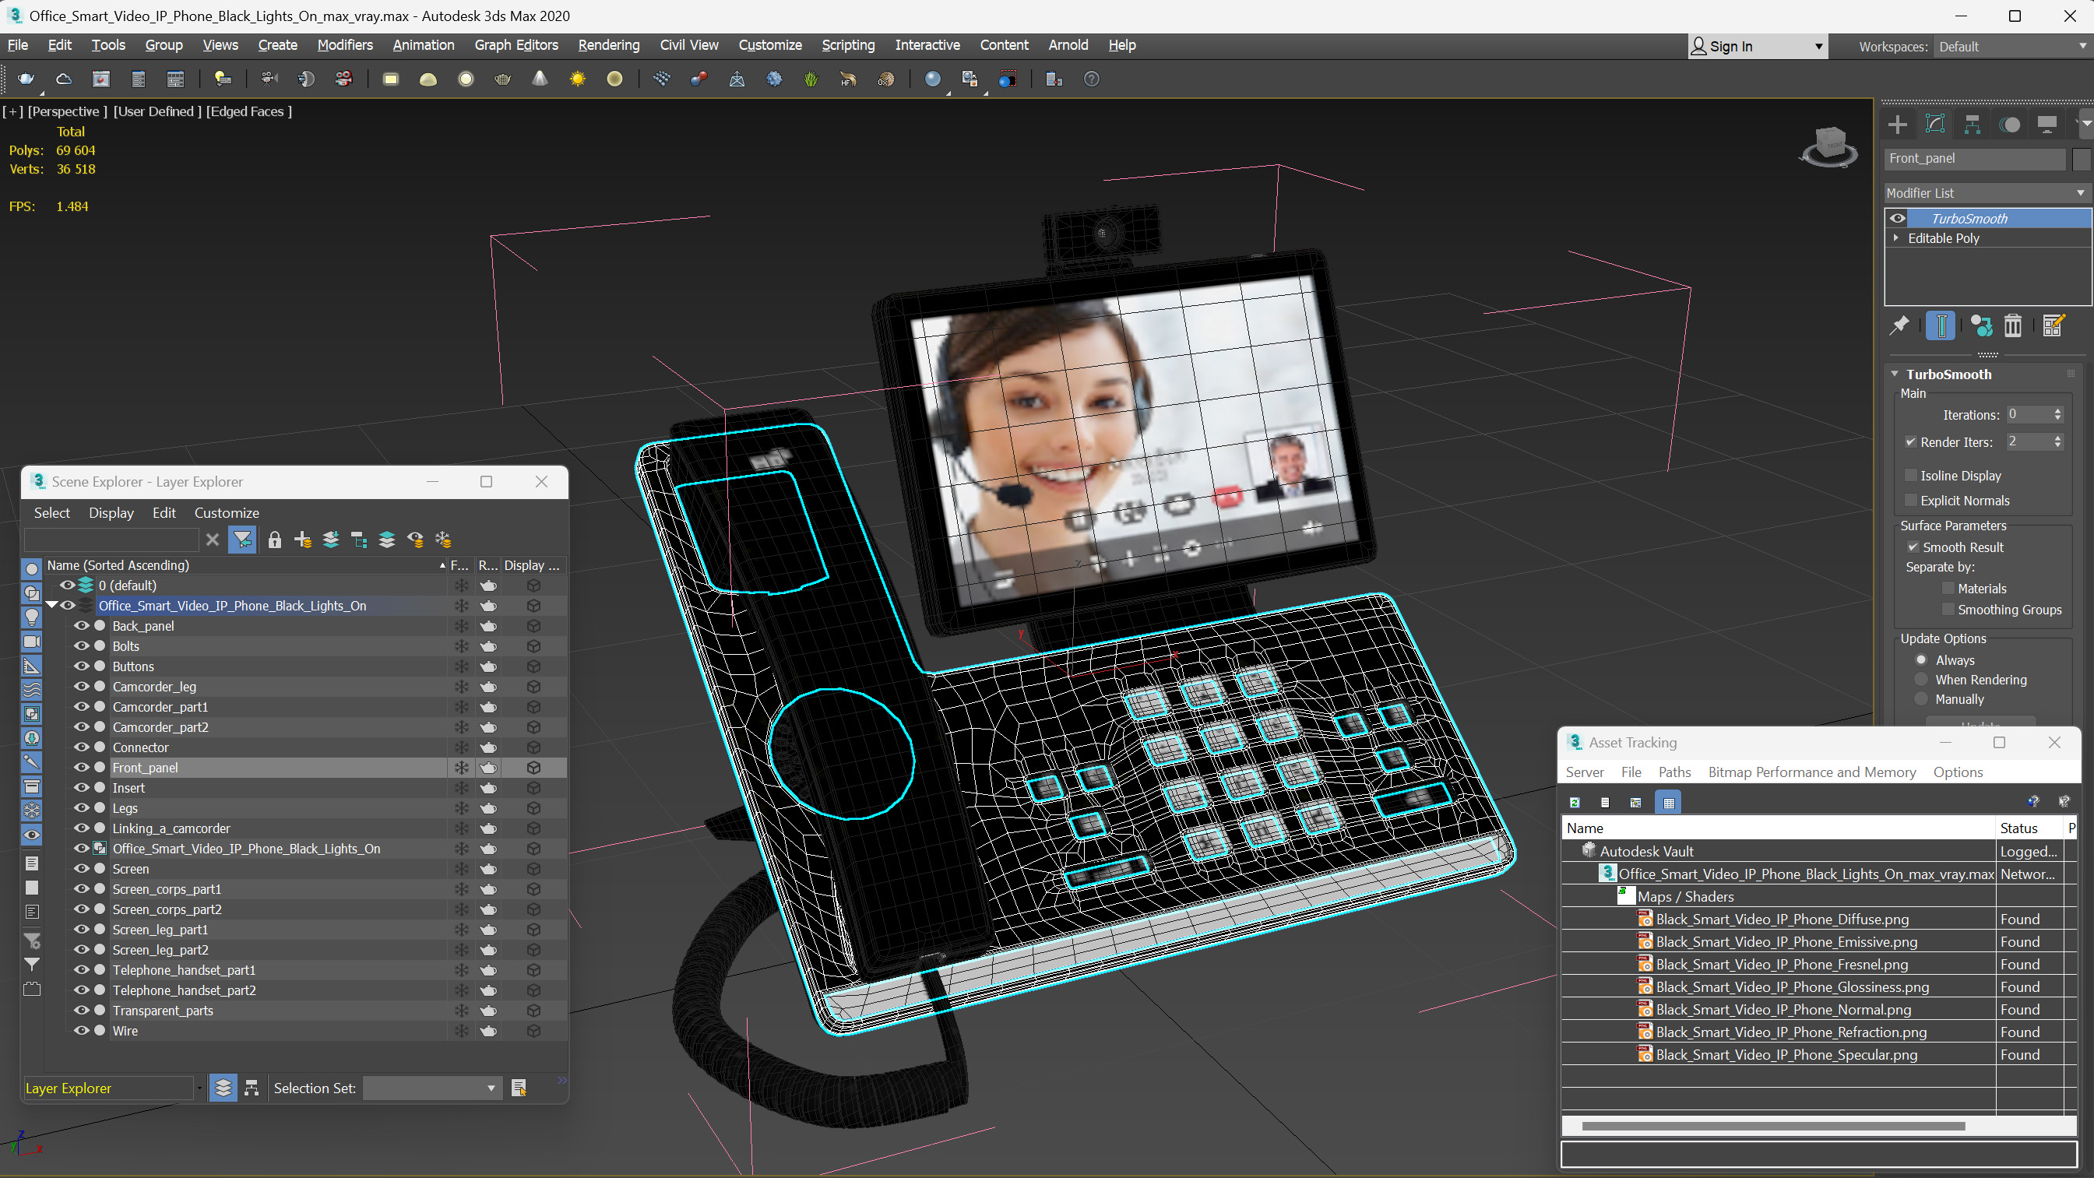
Task: Increase the Iterations spinner value
Action: tap(2057, 410)
